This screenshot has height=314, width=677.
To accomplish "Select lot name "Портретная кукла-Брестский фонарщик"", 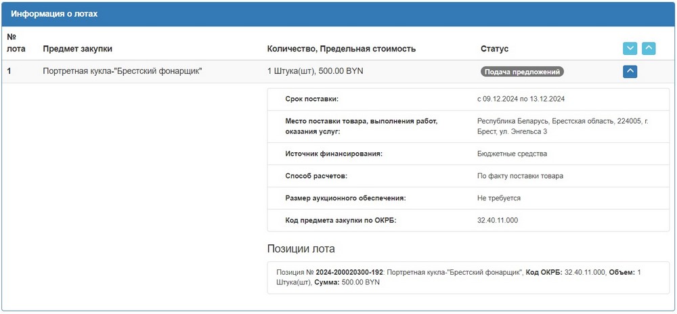I will [123, 71].
